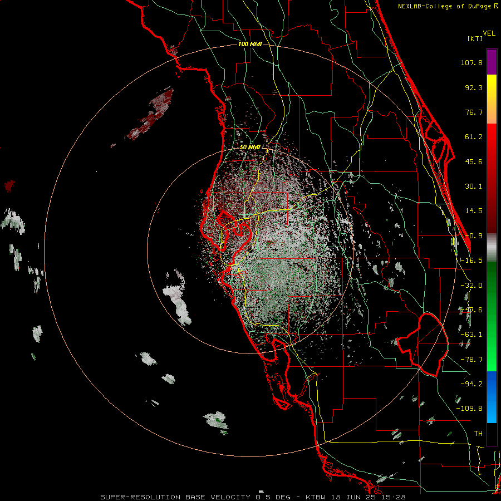Select the 107.8 legend value
Image resolution: width=501 pixels, height=501 pixels.
(471, 62)
